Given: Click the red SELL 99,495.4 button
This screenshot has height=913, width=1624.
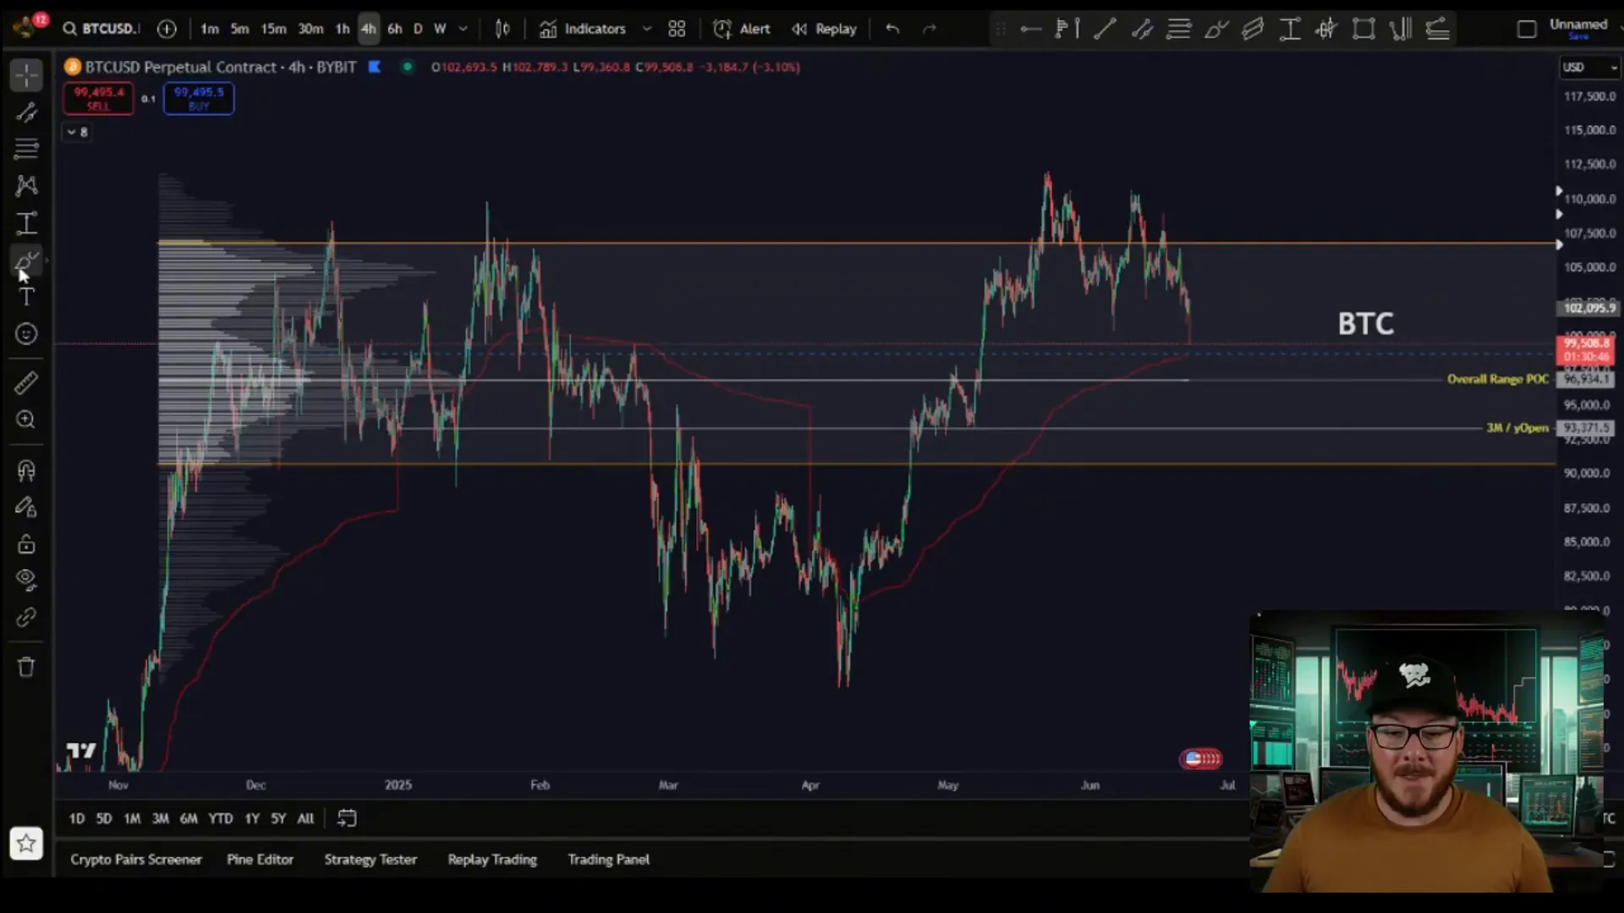Looking at the screenshot, I should 98,98.
